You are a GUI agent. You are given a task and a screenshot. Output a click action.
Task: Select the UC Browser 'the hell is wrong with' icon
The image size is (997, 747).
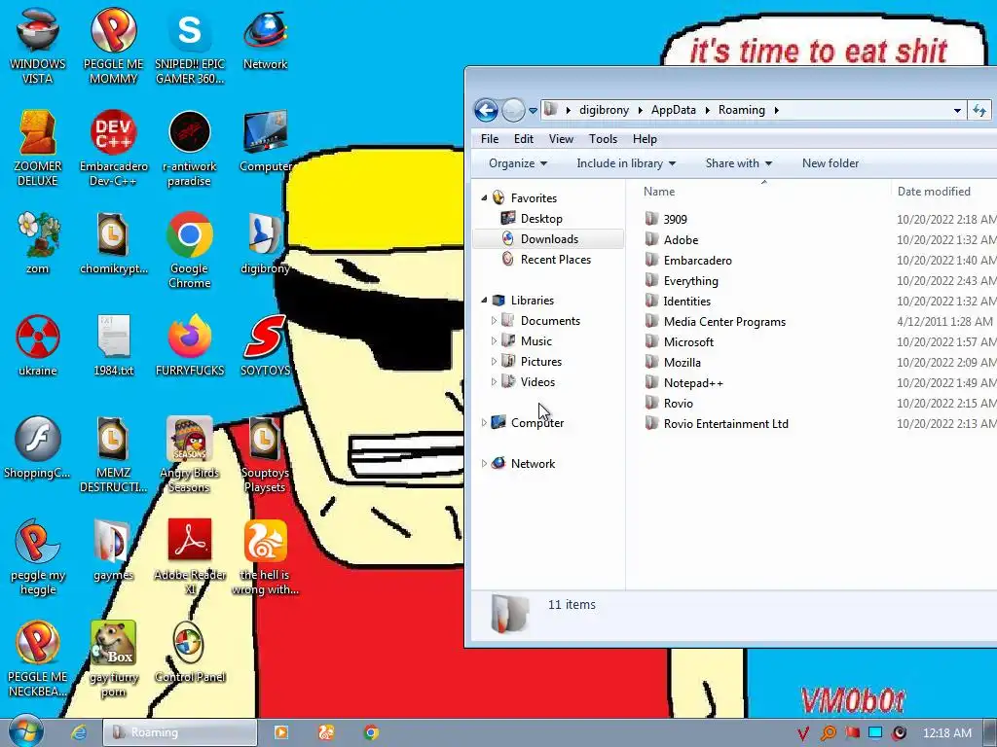265,557
